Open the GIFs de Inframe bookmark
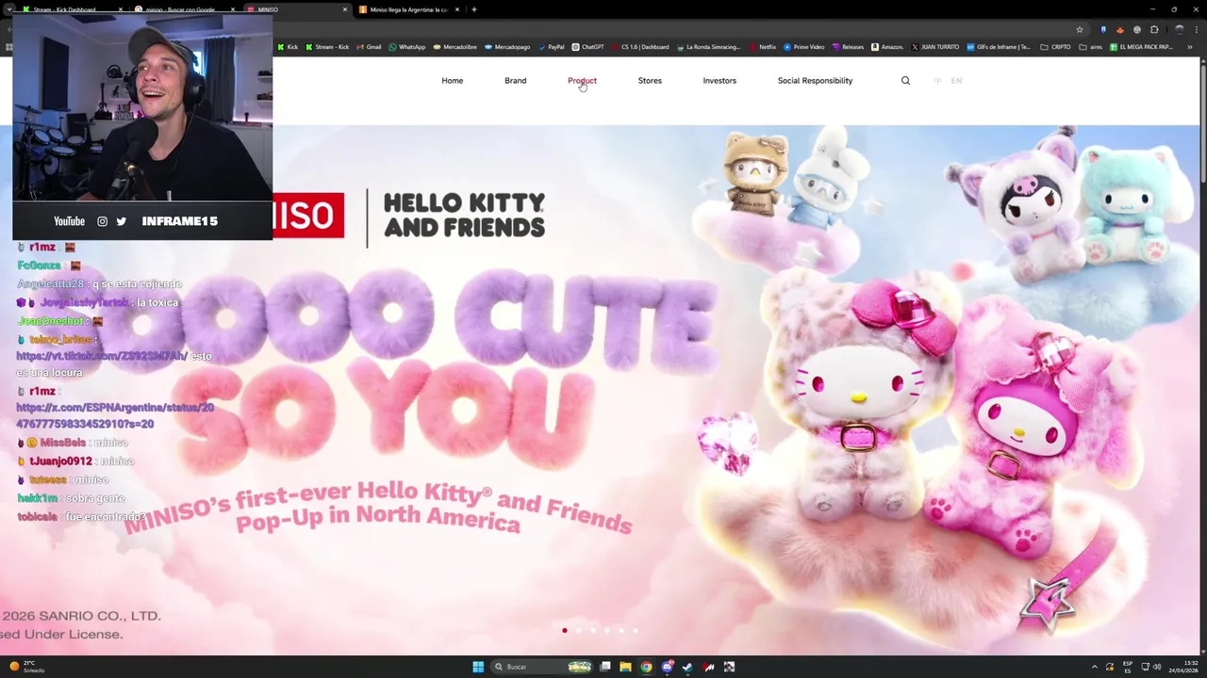The image size is (1207, 678). pos(999,47)
